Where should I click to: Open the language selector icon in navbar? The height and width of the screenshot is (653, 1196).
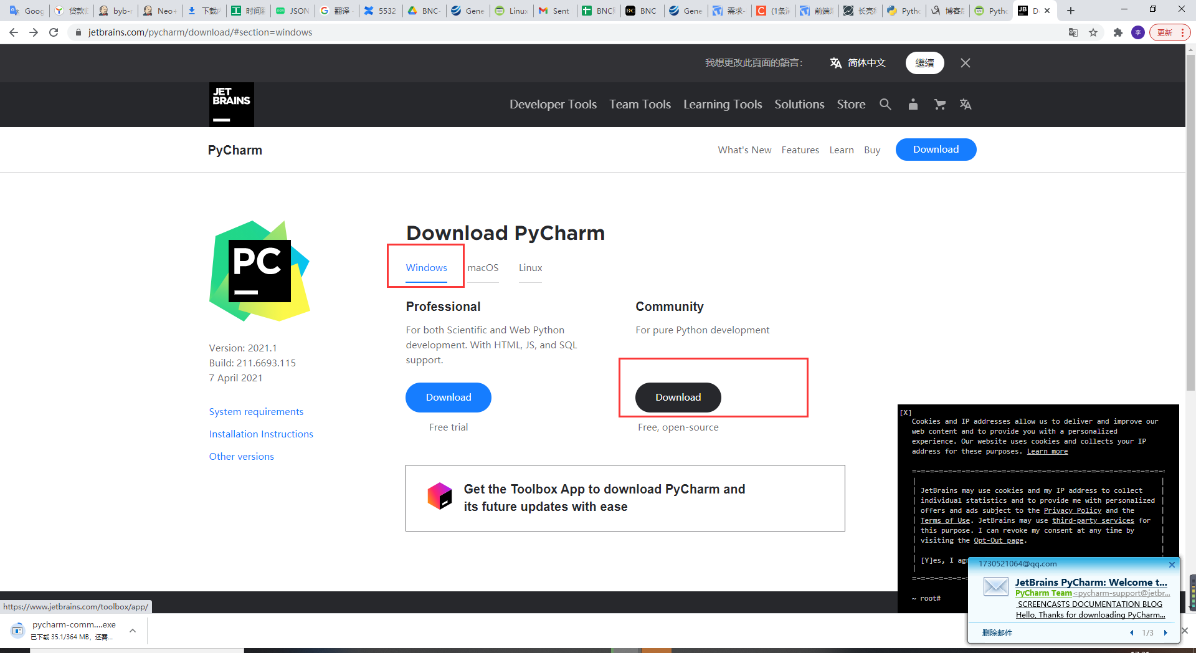coord(966,104)
